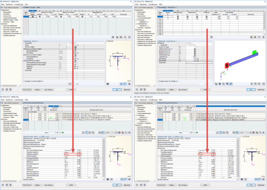This screenshot has width=267, height=190.
Task: Click the Grafik button in the FA2 Nachweise window
Action: [x=71, y=185]
